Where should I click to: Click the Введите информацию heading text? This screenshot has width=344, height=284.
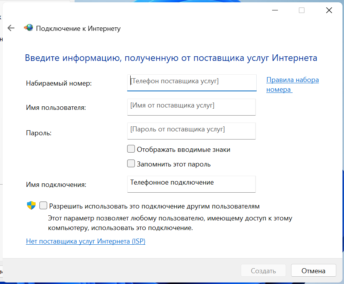[x=171, y=58]
